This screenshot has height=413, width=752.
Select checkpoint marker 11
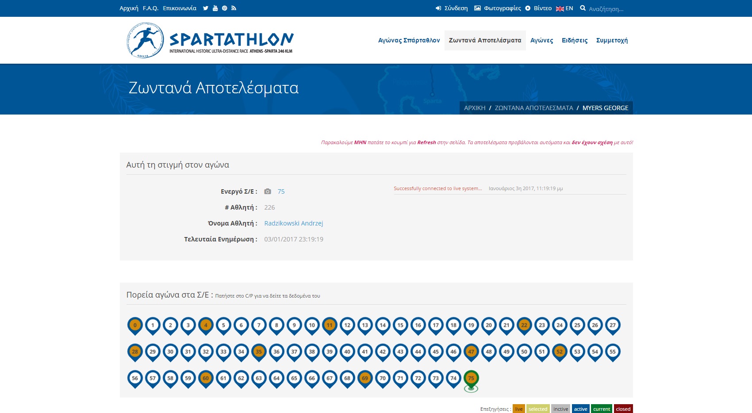pos(330,326)
